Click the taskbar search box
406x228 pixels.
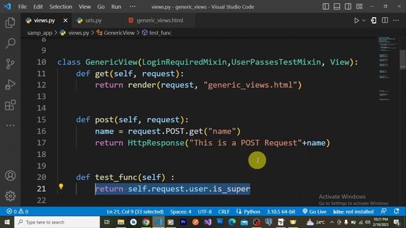(57, 222)
